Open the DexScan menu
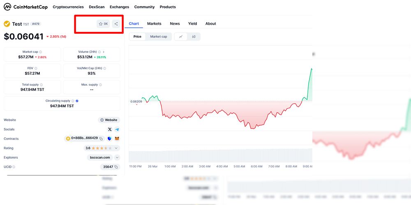 pos(97,7)
